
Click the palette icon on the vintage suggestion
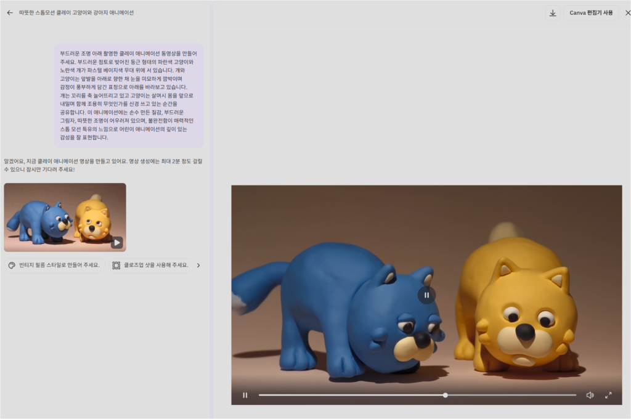12,266
